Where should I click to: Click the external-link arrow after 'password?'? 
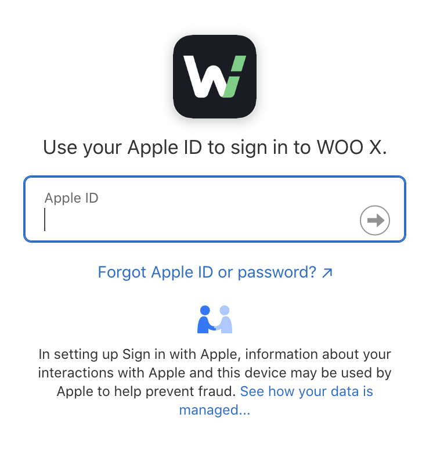click(327, 273)
